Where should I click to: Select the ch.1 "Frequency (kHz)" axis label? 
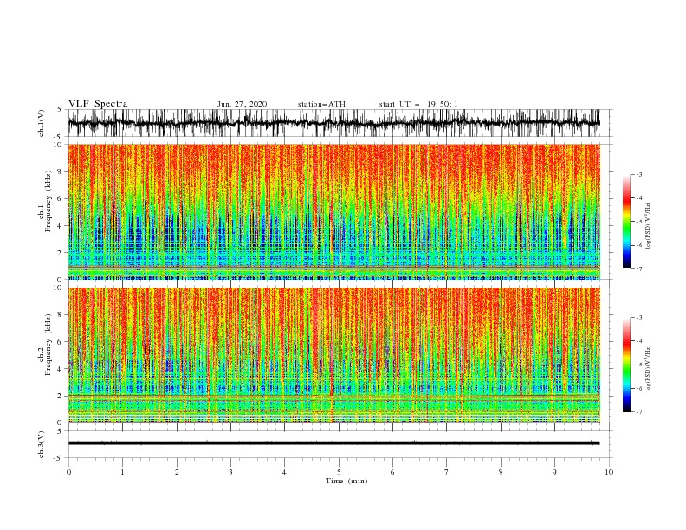pyautogui.click(x=49, y=201)
